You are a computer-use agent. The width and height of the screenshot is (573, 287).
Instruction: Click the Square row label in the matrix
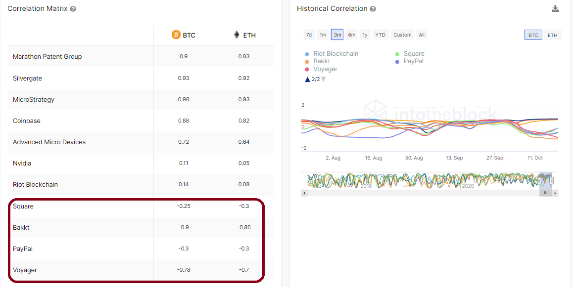tap(23, 206)
